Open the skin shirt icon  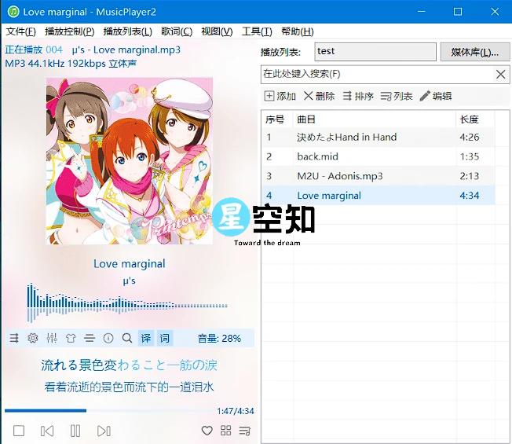point(71,338)
